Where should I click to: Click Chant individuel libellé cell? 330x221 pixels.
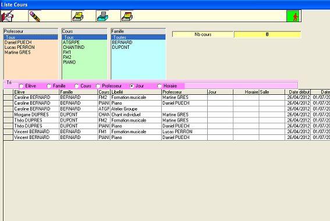click(x=136, y=115)
